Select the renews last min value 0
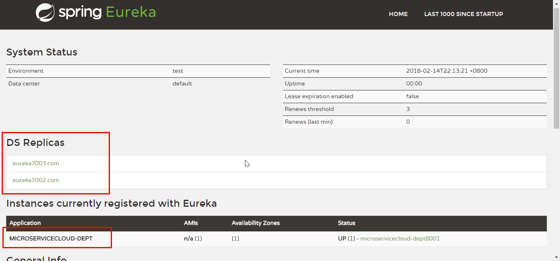 [408, 122]
